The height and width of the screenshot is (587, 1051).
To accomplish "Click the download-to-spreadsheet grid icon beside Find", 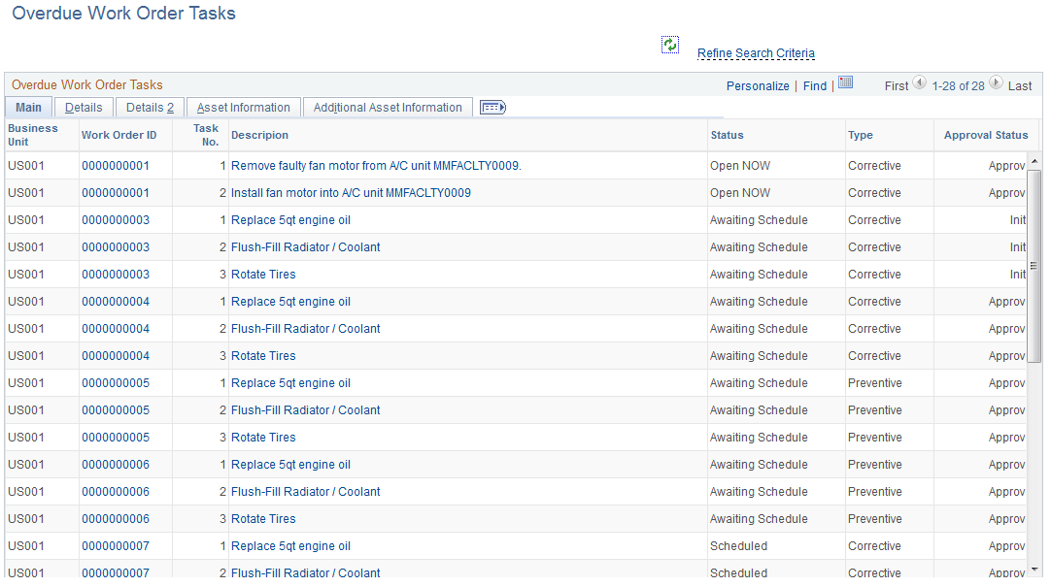I will coord(845,84).
